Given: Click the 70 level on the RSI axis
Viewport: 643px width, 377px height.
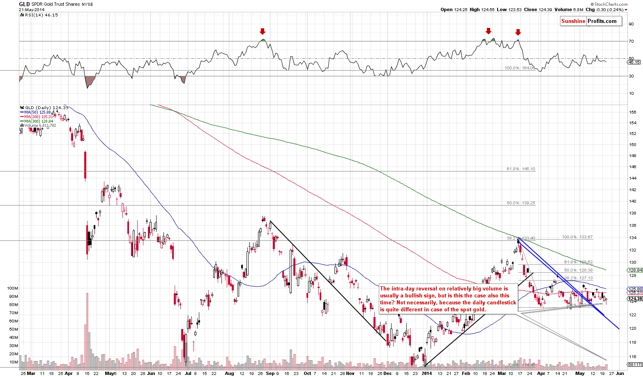Looking at the screenshot, I should pyautogui.click(x=631, y=41).
